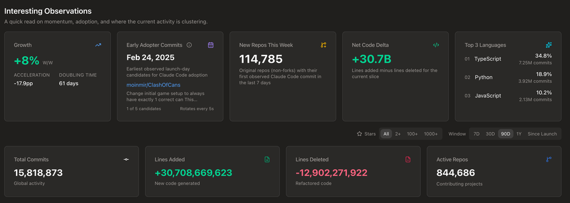Open the moinmir/ClashOfCans repository link
This screenshot has width=570, height=203.
point(154,85)
